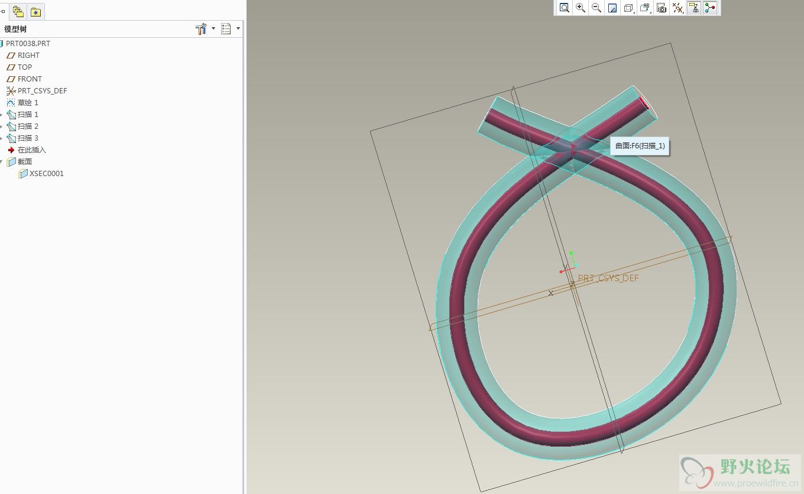
Task: Open the Saved Orientations AB icon
Action: click(x=645, y=8)
